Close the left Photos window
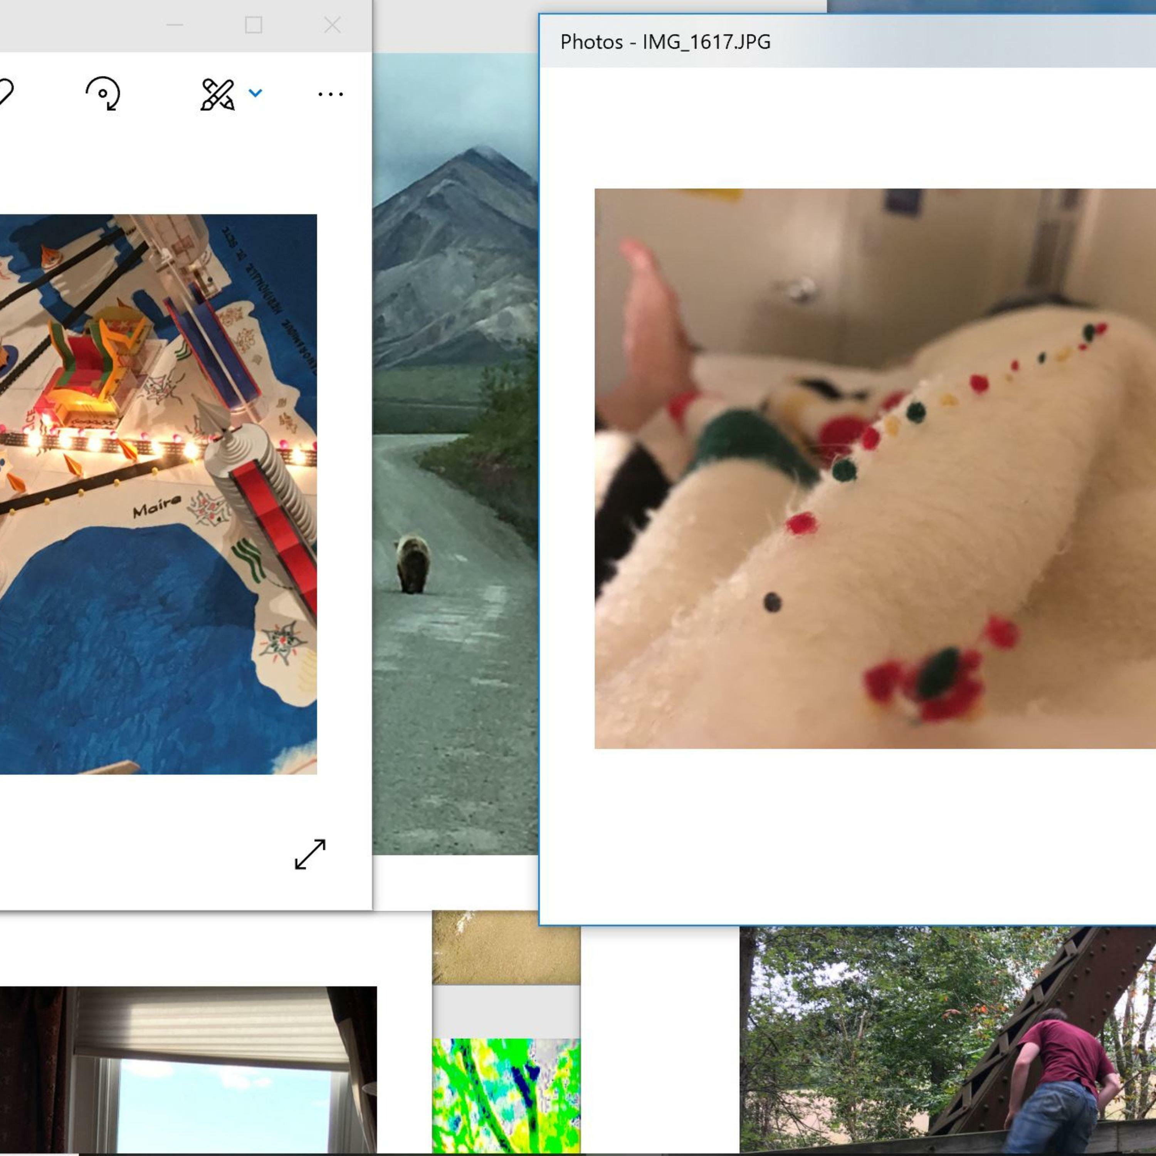 pos(332,25)
